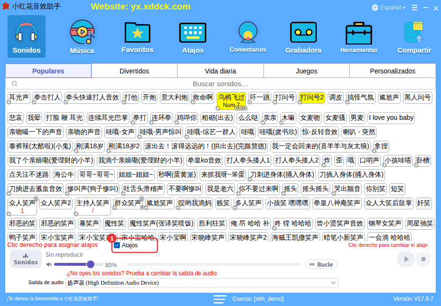
Task: Open the Comentarios icon
Action: point(248,32)
